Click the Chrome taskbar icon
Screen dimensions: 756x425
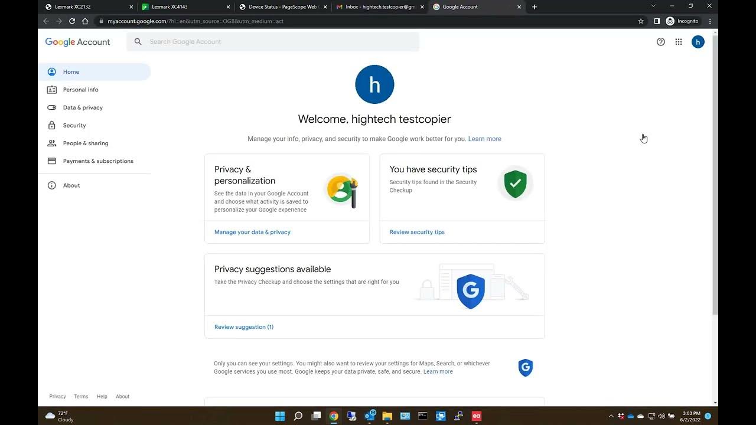[x=334, y=416]
